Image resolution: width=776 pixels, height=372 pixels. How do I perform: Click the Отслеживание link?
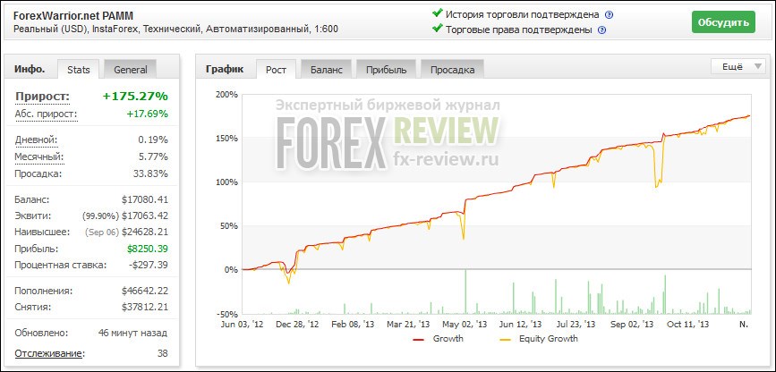[50, 354]
